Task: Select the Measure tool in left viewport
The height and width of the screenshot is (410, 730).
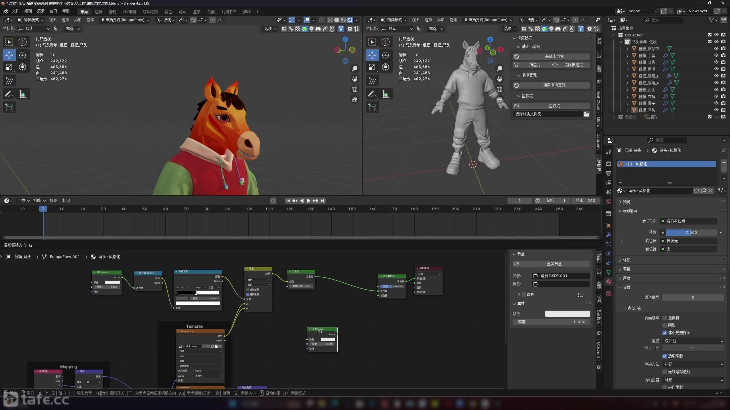Action: pyautogui.click(x=23, y=94)
